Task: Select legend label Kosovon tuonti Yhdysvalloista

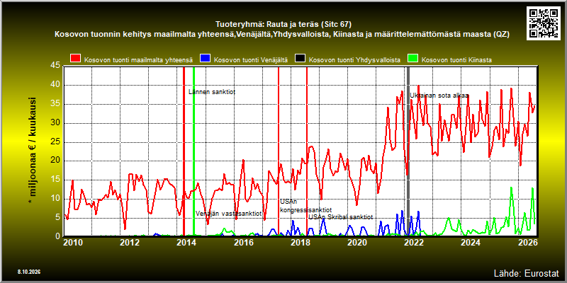Action: pyautogui.click(x=354, y=60)
